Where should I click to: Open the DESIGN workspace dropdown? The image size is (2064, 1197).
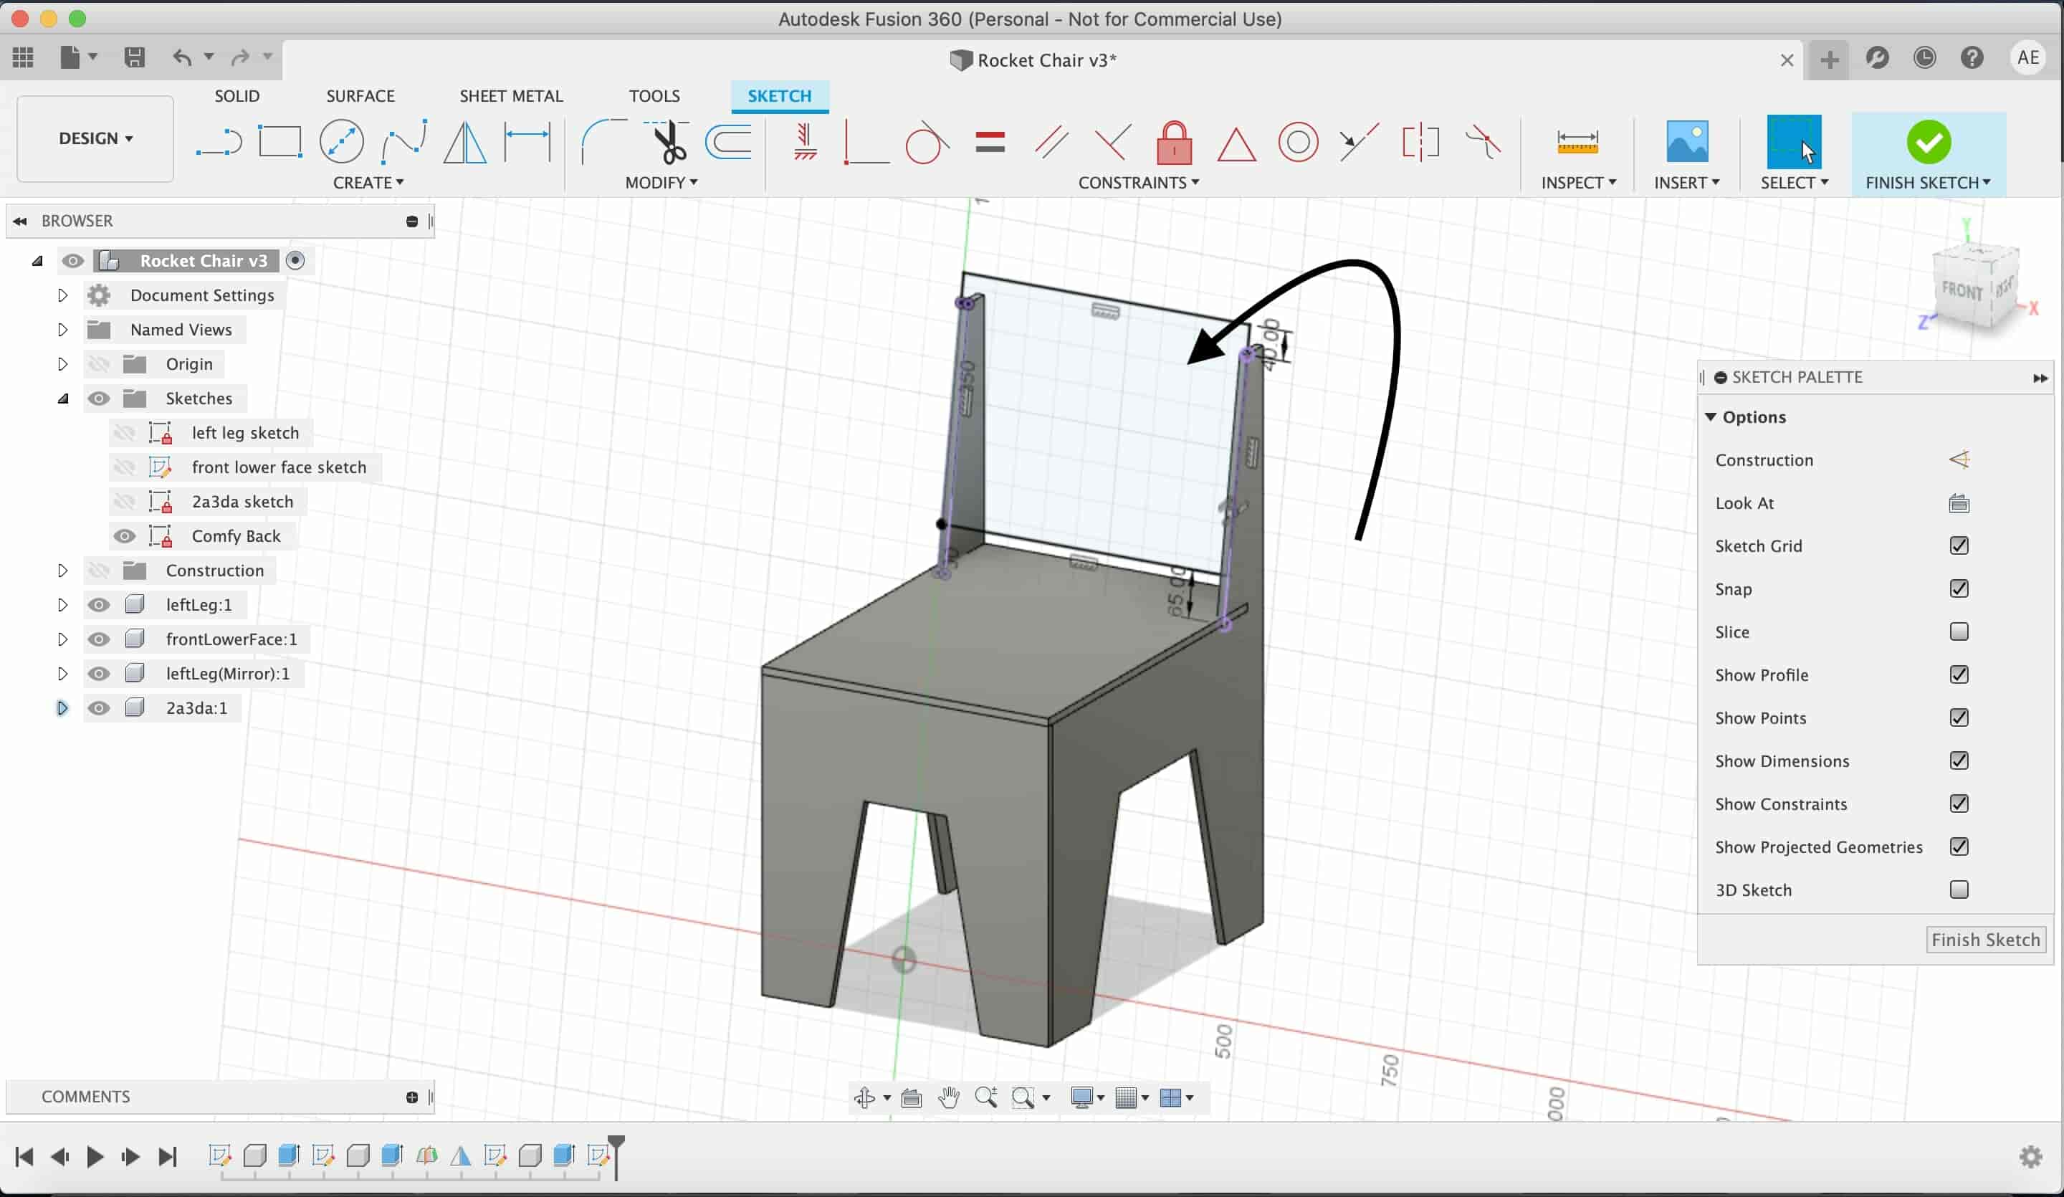point(95,138)
